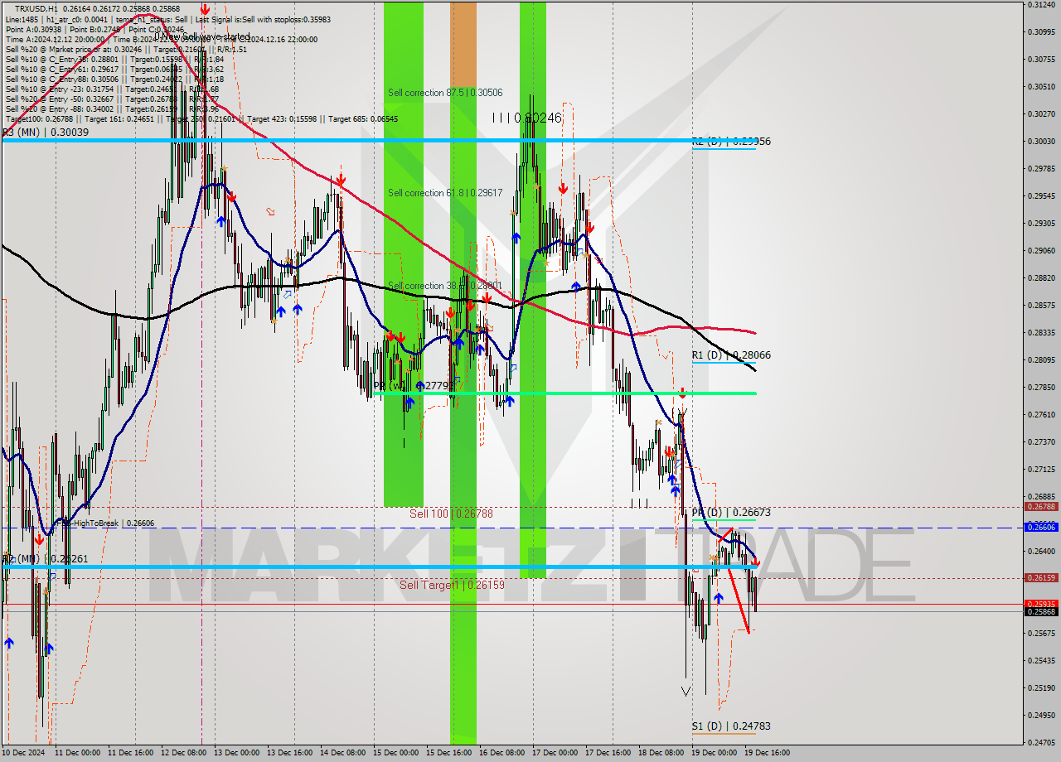The image size is (1061, 762).
Task: Click the '16 Dec 08:00' time axis label
Action: tap(502, 753)
